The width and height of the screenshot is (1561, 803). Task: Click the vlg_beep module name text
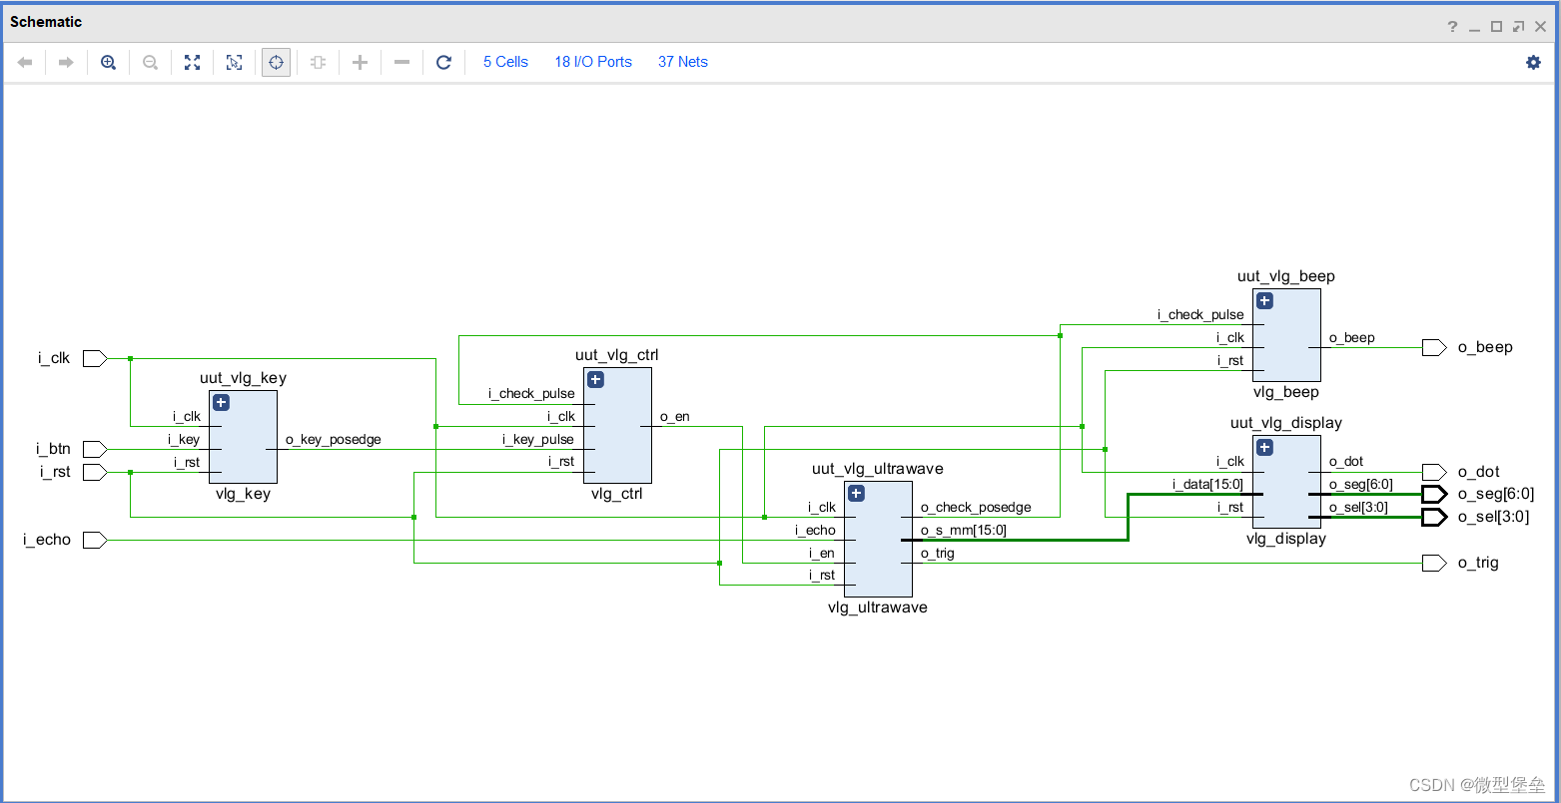coord(1286,392)
